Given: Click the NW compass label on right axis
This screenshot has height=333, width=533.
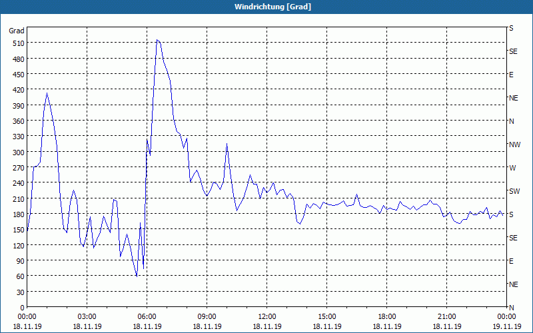Looking at the screenshot, I should 514,145.
